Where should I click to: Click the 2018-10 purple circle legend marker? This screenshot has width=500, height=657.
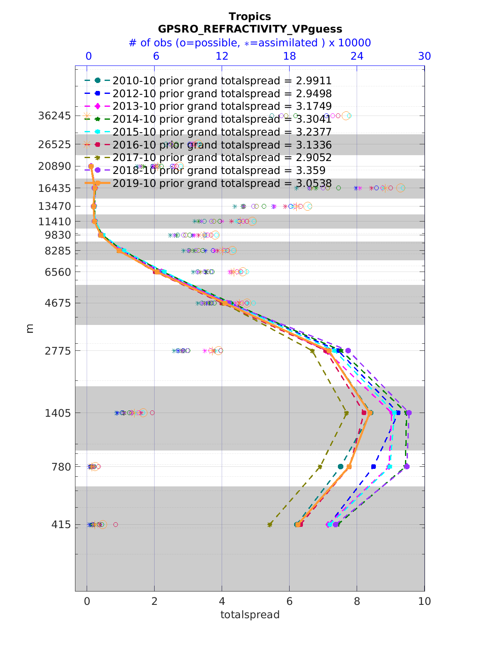click(x=97, y=170)
